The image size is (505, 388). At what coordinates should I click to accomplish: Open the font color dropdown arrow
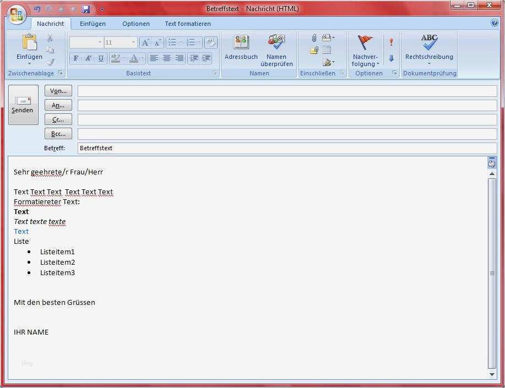143,58
